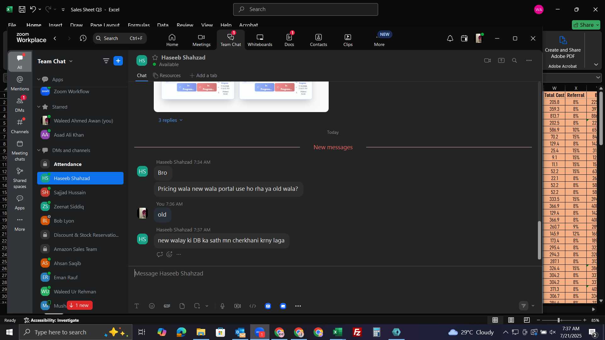The width and height of the screenshot is (605, 340).
Task: Open Excel from the taskbar
Action: pos(338,332)
